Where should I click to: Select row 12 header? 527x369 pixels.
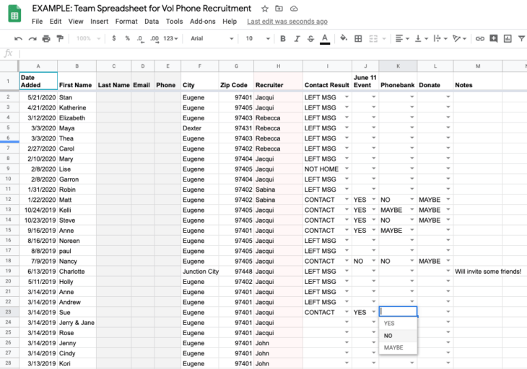click(9, 200)
